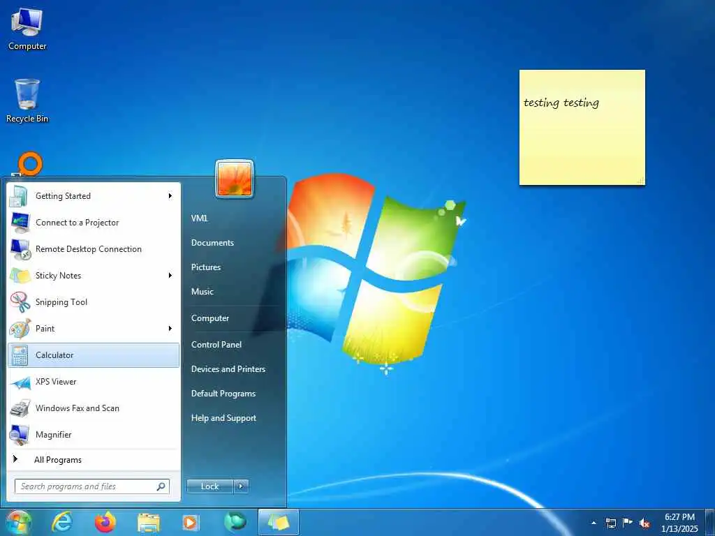Open Default Programs

[223, 394]
